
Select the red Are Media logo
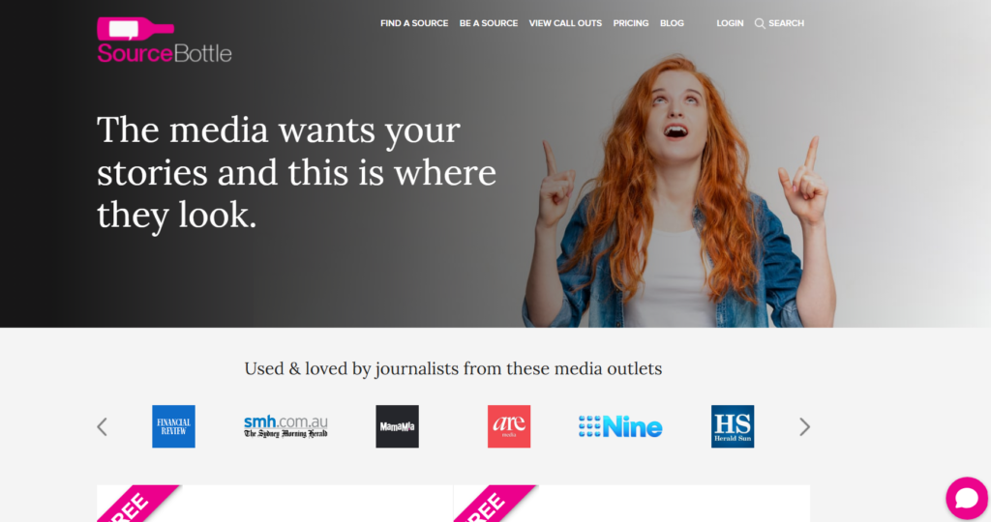508,426
